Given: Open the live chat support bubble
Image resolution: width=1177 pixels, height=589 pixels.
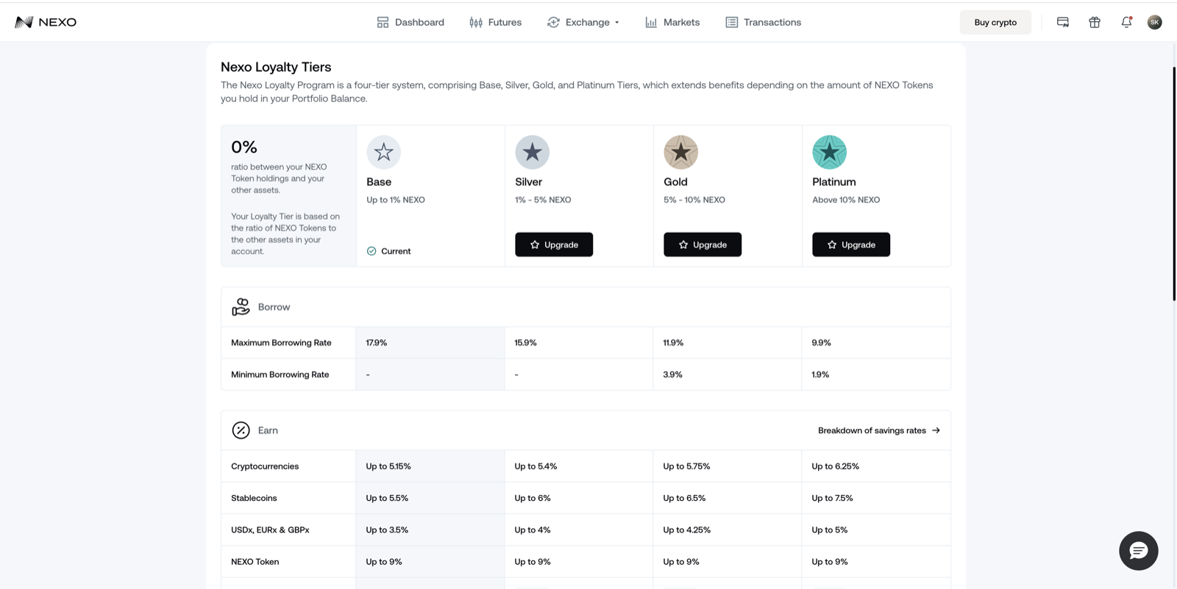Looking at the screenshot, I should click(1139, 551).
